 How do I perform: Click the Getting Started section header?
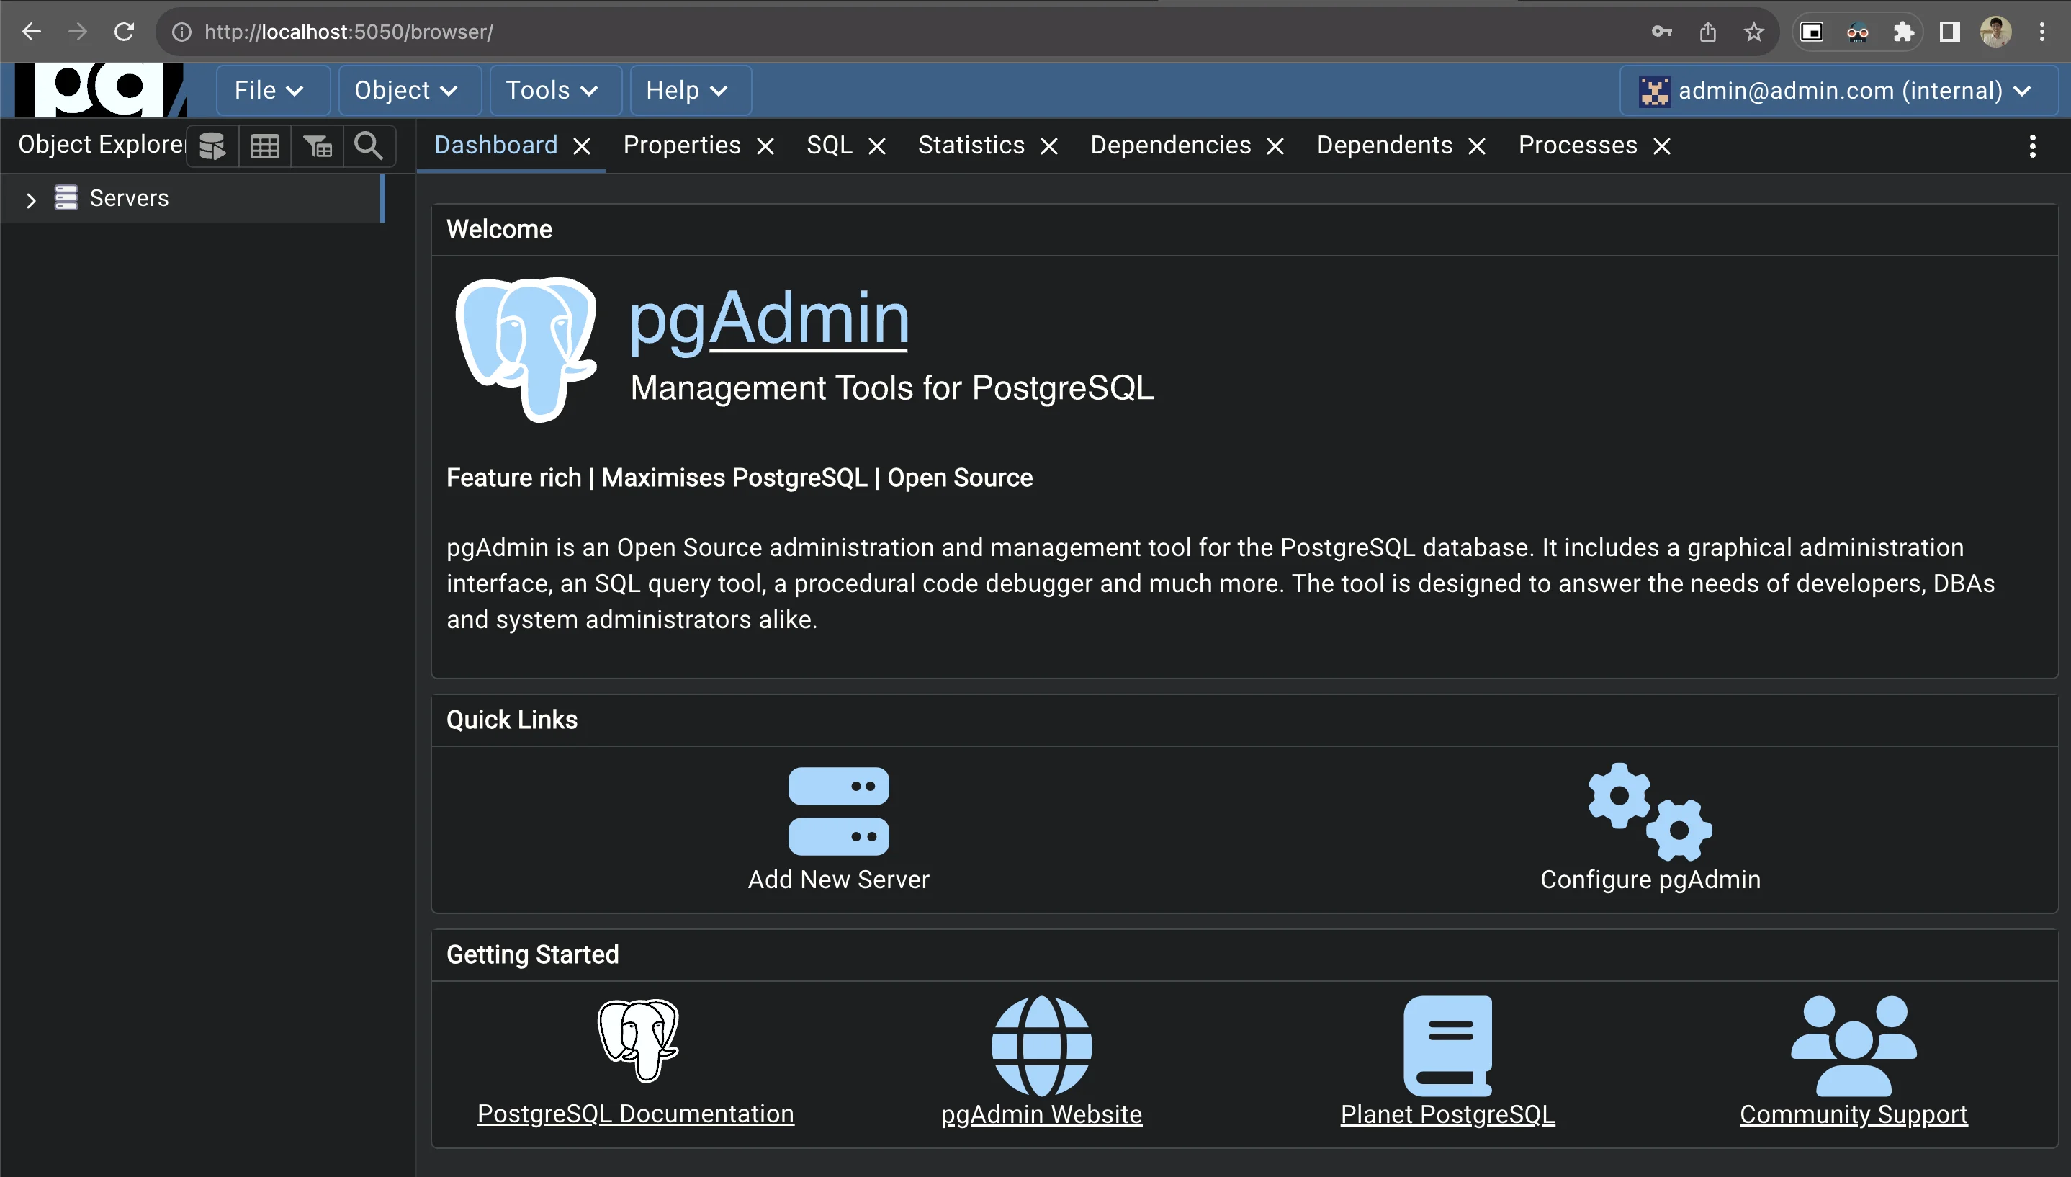532,954
